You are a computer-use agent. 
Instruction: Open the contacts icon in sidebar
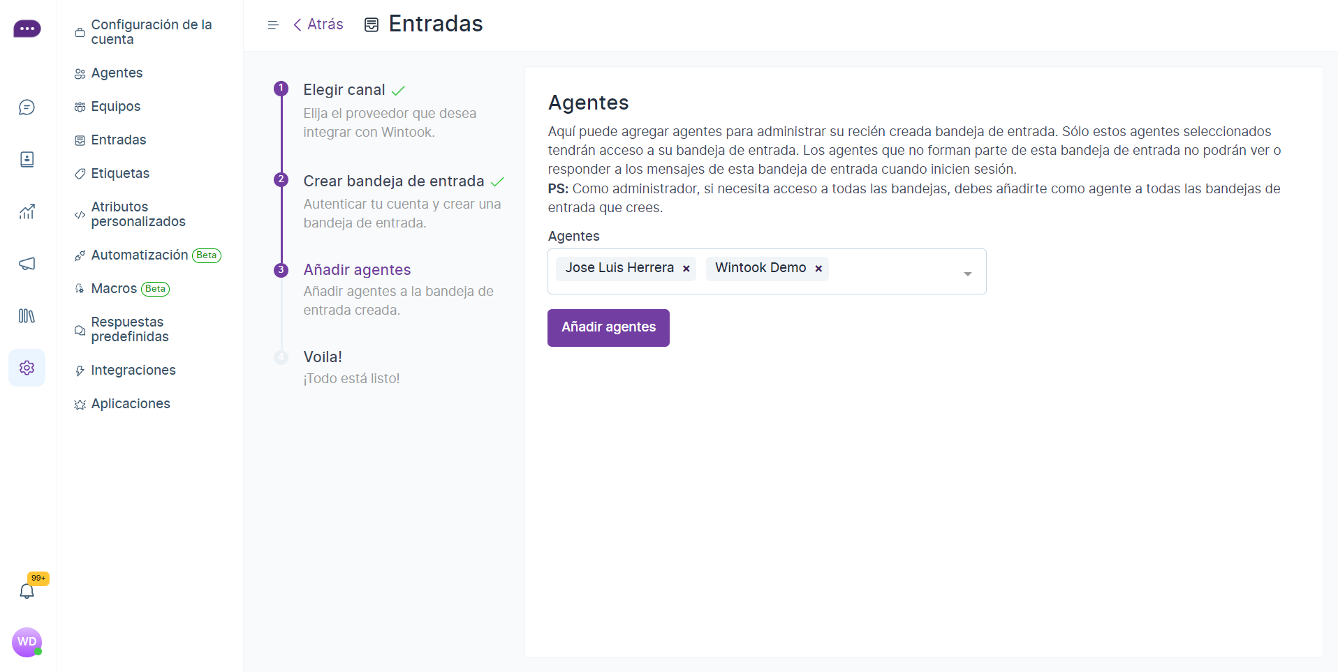point(27,159)
